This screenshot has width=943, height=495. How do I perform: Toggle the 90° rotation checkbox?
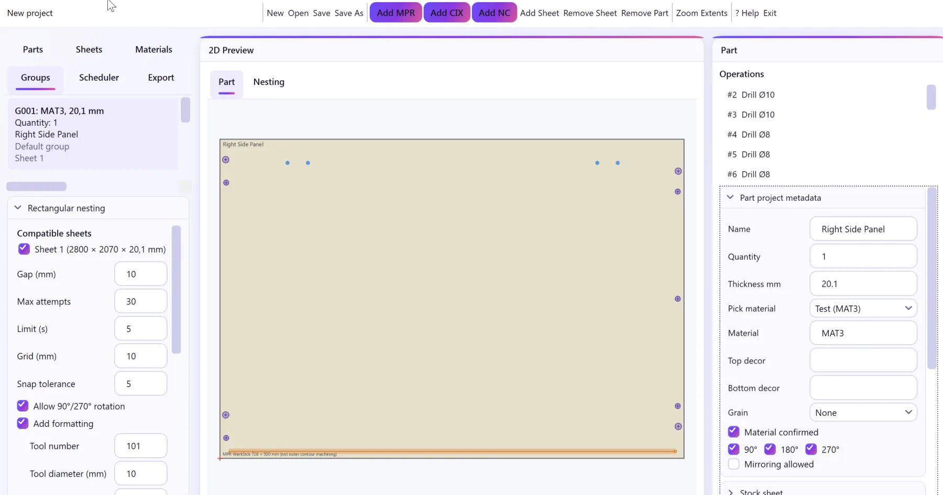[x=733, y=449]
